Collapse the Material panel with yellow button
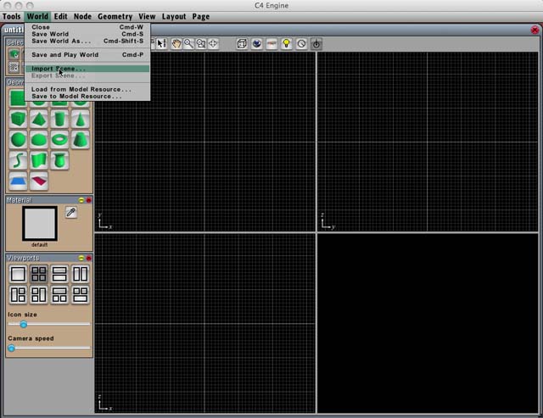 pyautogui.click(x=81, y=200)
